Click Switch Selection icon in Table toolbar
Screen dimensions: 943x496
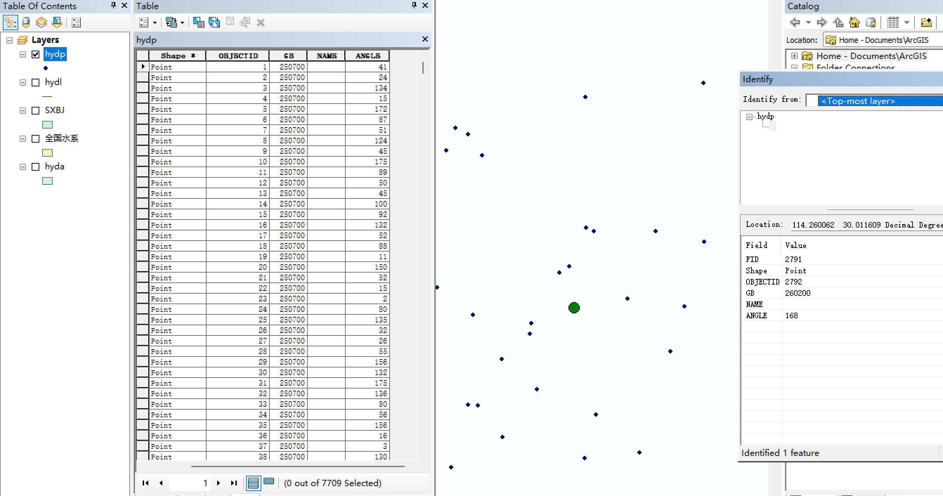[214, 22]
